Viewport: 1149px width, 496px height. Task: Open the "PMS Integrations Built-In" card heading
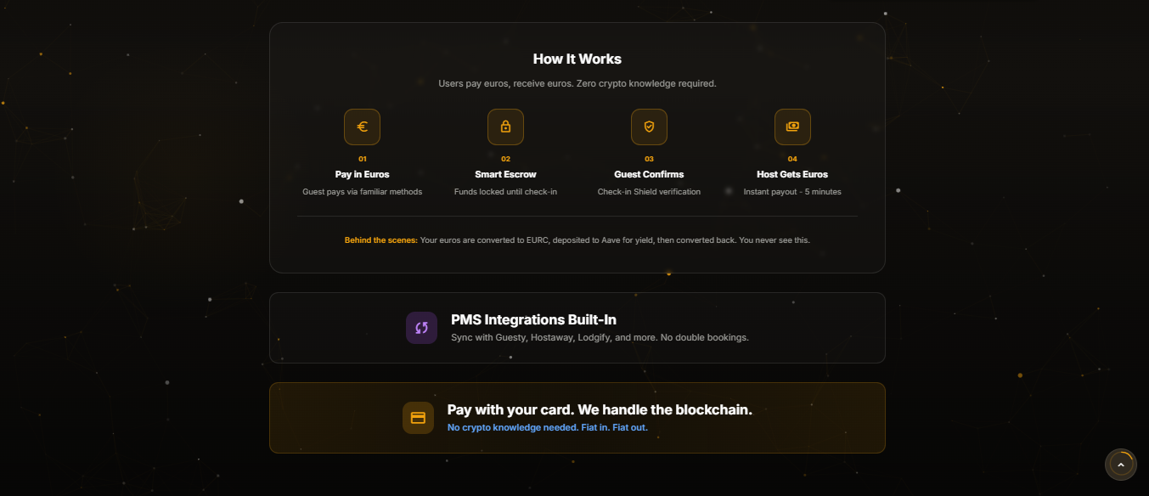[x=533, y=320]
